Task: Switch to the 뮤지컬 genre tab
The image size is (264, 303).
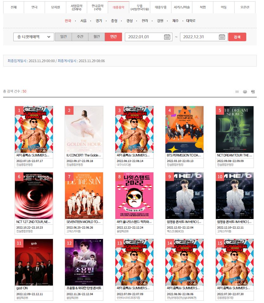Action: [55, 7]
